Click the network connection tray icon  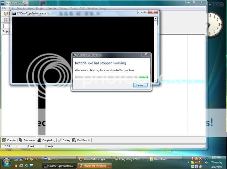pos(207,159)
